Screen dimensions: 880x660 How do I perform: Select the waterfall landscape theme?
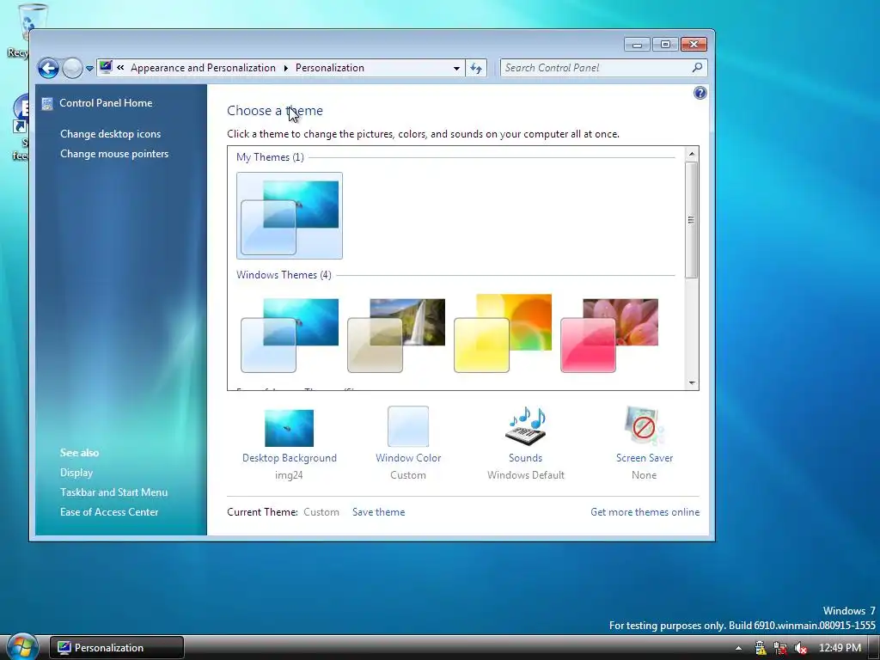pos(396,334)
